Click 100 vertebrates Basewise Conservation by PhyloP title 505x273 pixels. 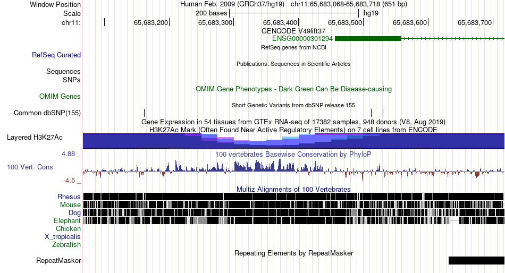pos(293,154)
